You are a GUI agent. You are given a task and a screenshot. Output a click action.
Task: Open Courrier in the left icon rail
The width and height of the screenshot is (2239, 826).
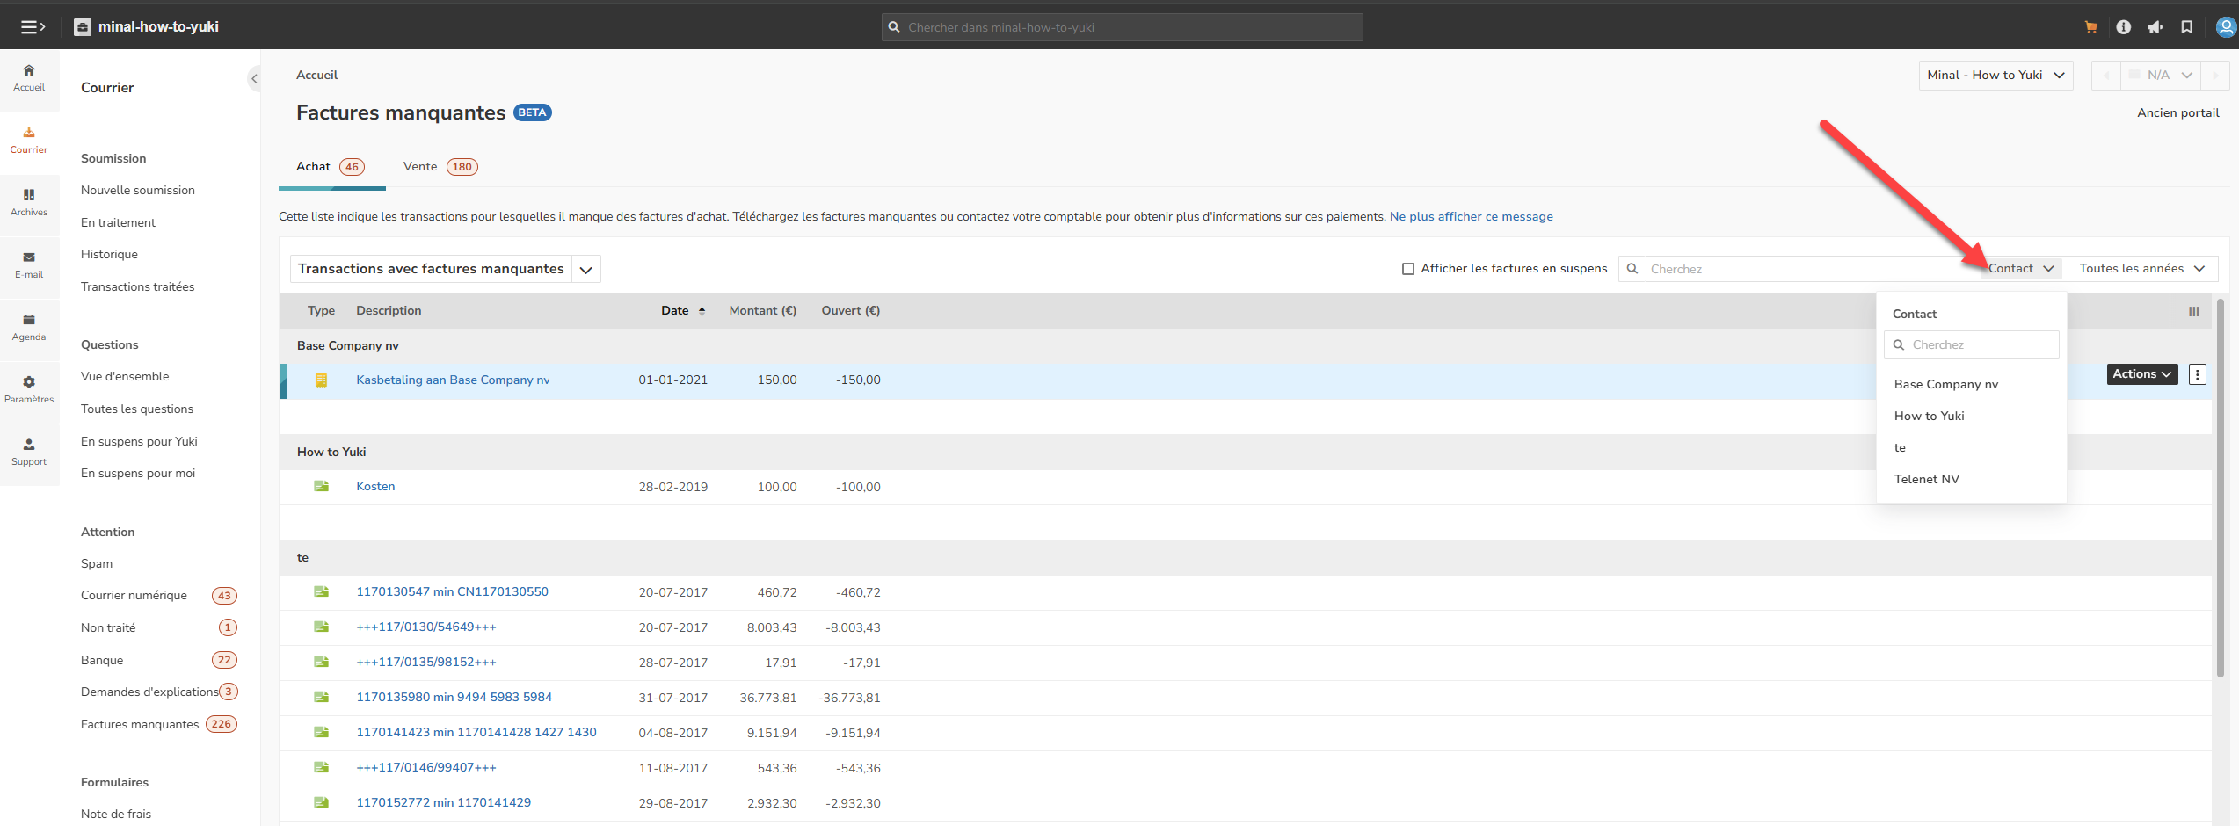tap(29, 140)
